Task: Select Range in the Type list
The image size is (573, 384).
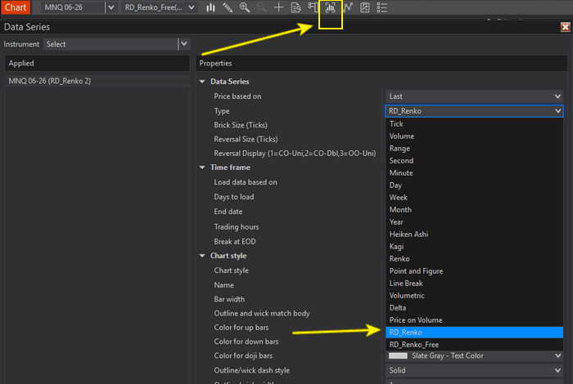Action: click(x=474, y=149)
